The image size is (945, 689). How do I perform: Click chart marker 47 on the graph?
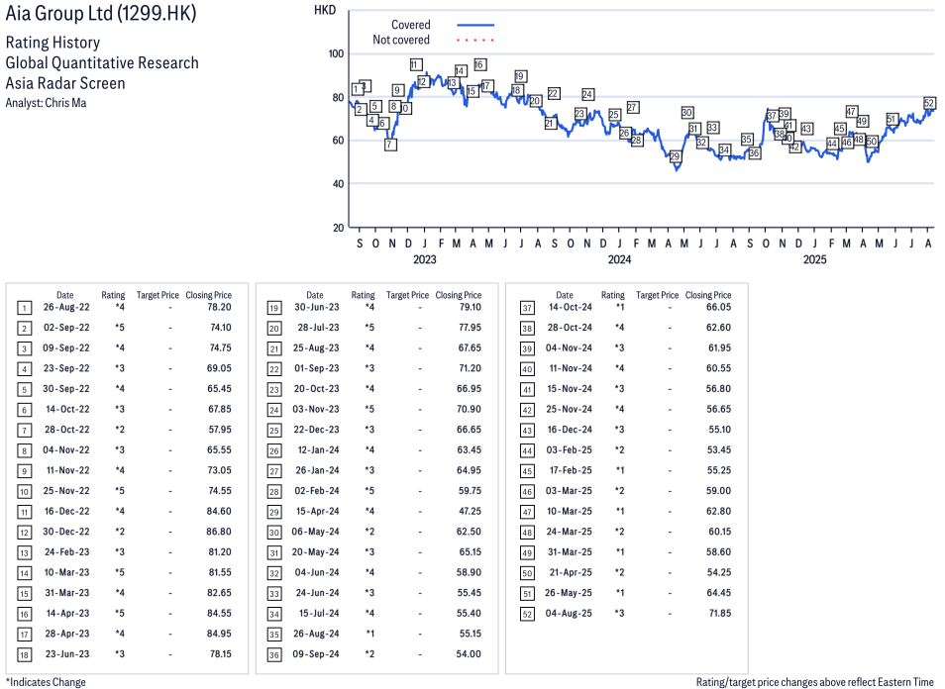pyautogui.click(x=851, y=112)
